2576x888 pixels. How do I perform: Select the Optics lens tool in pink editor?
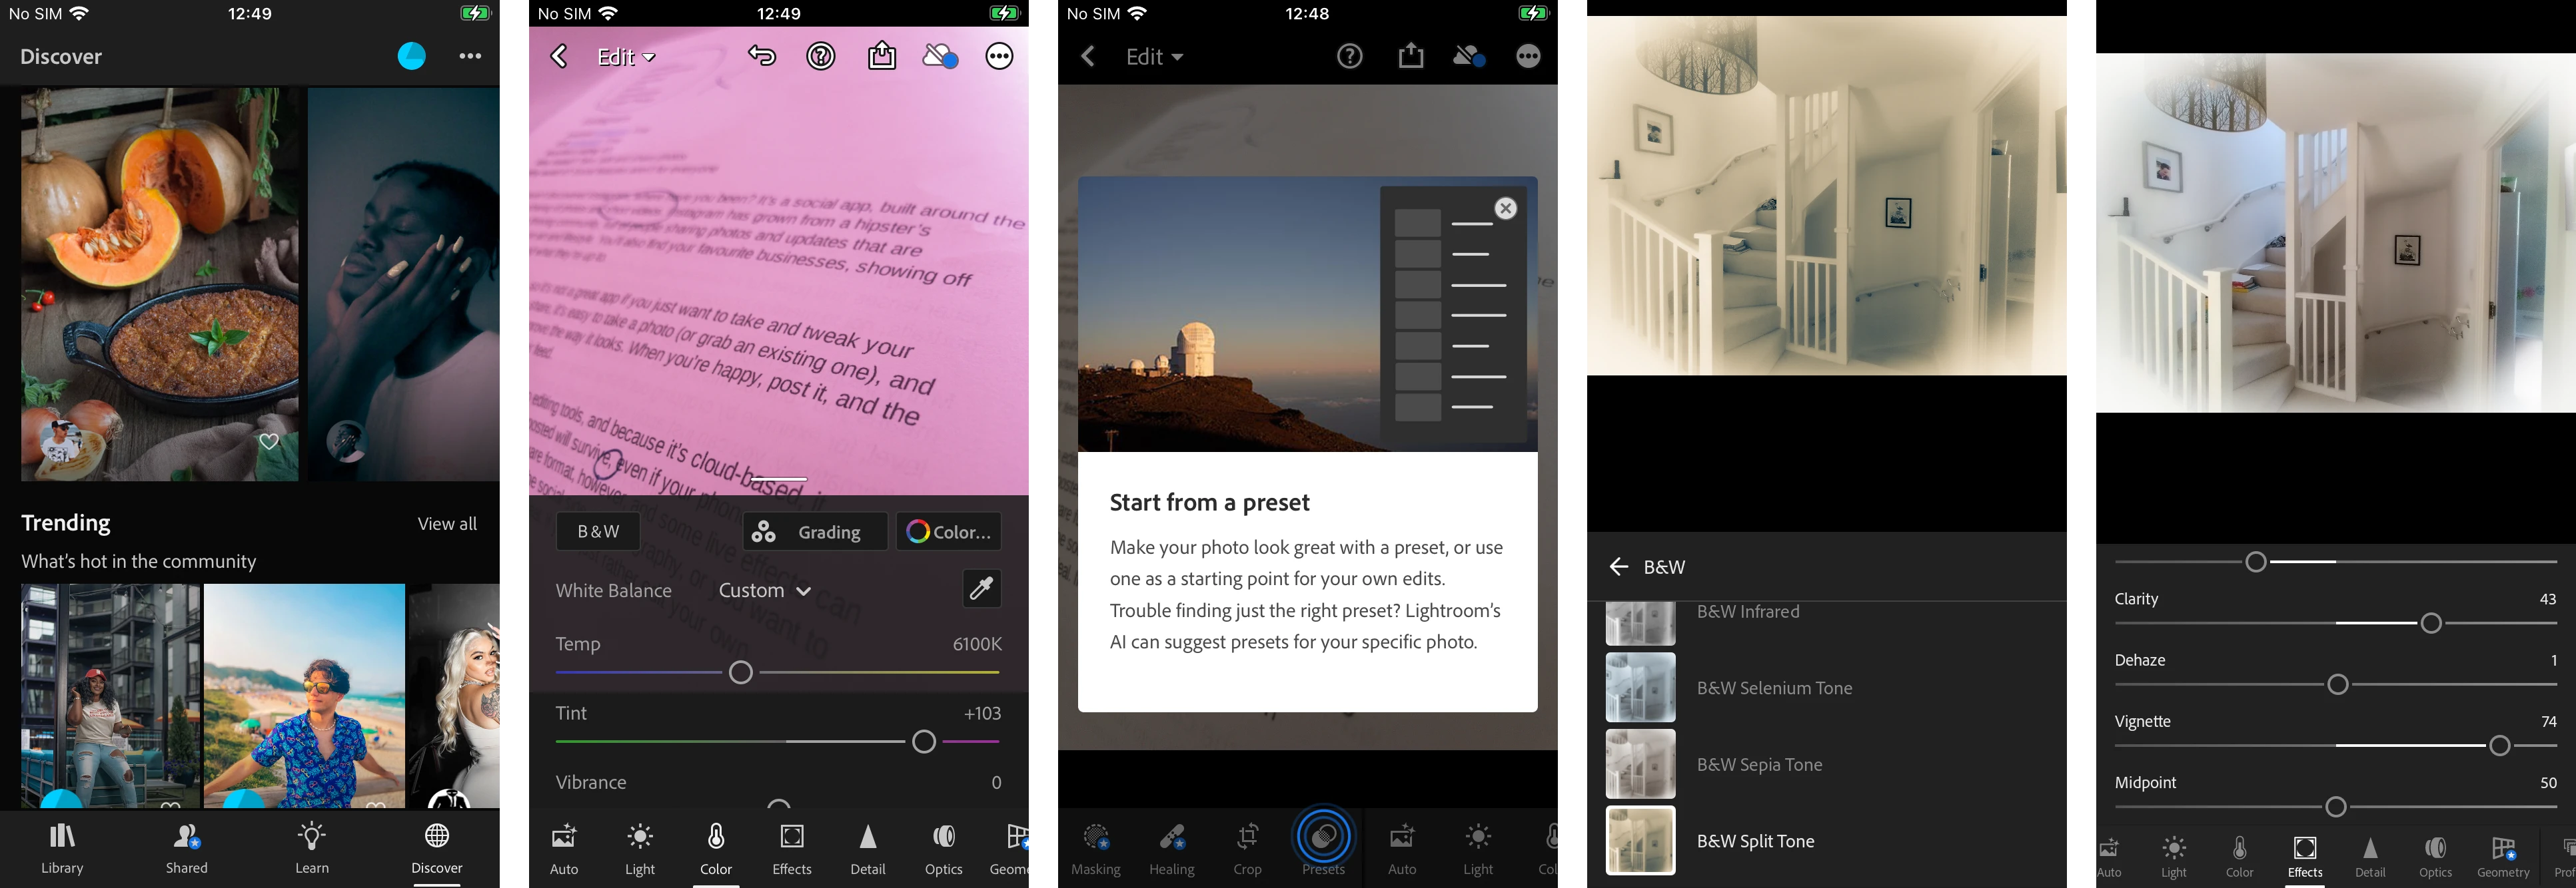tap(944, 849)
